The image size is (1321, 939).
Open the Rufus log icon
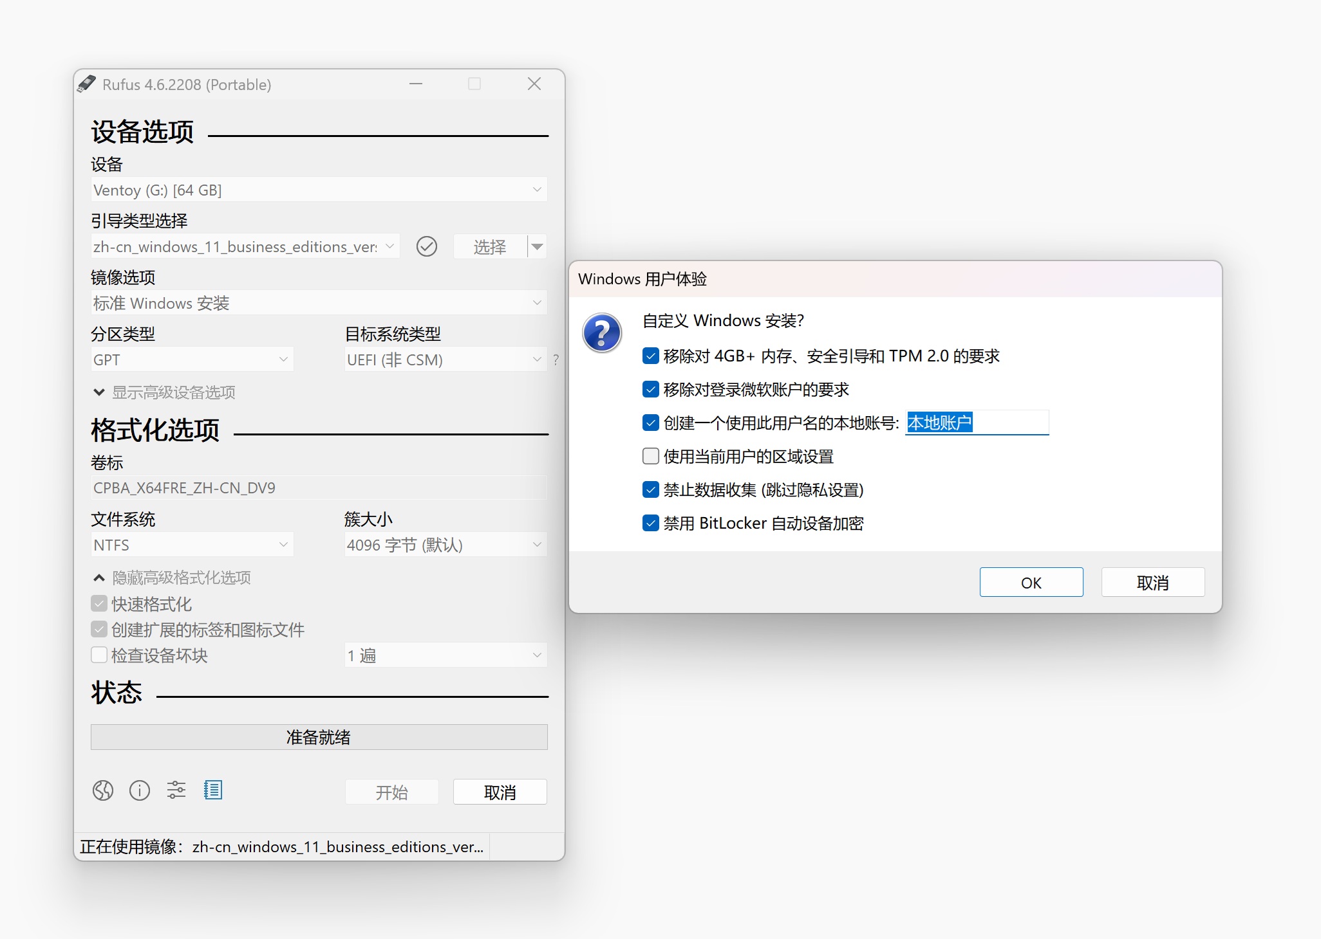[213, 790]
